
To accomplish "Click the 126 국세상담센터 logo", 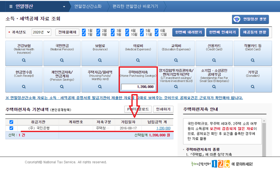I will click(221, 164).
